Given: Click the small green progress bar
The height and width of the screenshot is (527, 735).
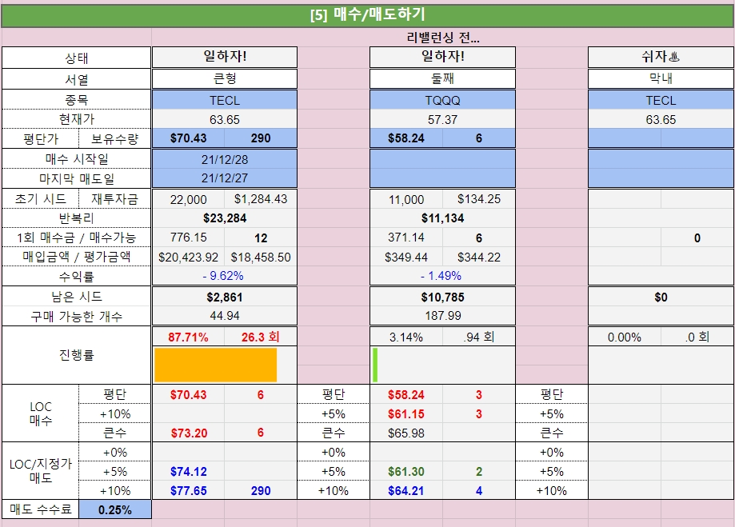Looking at the screenshot, I should (x=375, y=365).
